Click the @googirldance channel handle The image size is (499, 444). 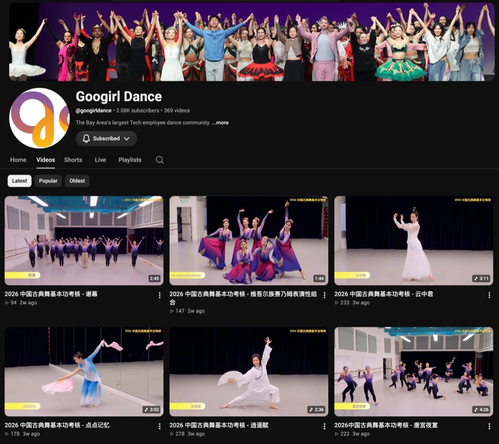pyautogui.click(x=94, y=110)
